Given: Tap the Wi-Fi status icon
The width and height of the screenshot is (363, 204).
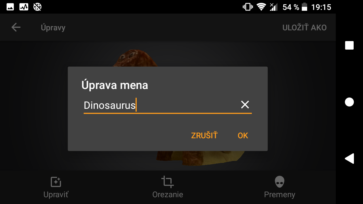Looking at the screenshot, I should click(x=261, y=7).
